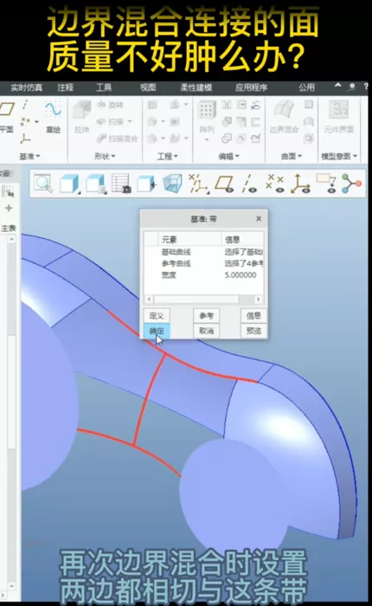Click the perspective view cube icon
372x606 pixels.
click(x=172, y=184)
